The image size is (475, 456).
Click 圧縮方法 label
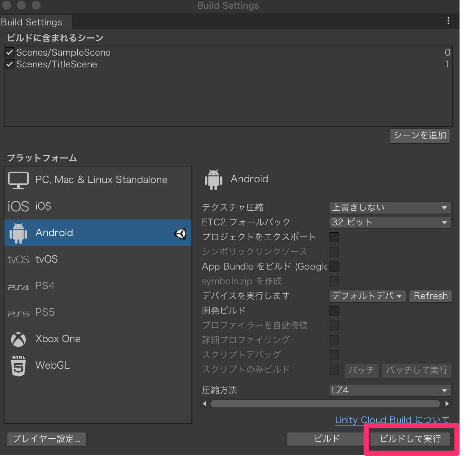(x=219, y=390)
